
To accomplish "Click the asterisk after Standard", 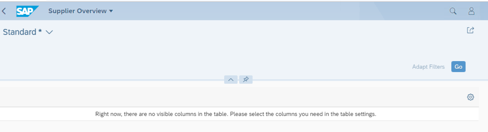I will coord(40,31).
